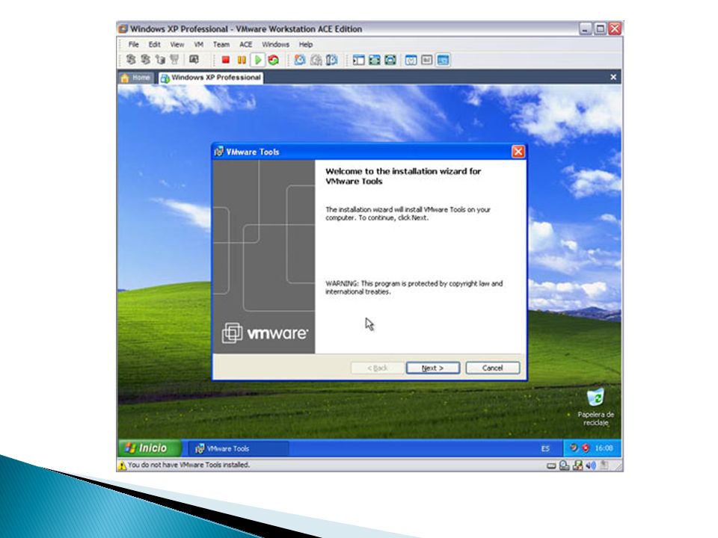
Task: Close the current VM tab with the X
Action: pos(613,77)
